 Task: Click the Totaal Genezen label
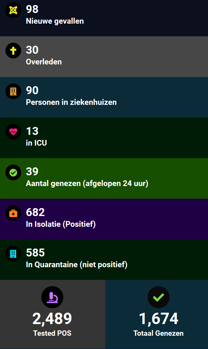(x=159, y=333)
